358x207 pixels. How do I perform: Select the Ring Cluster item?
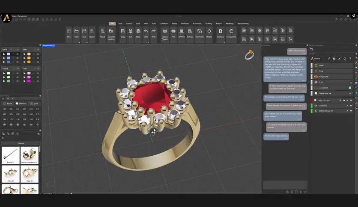coord(332,77)
